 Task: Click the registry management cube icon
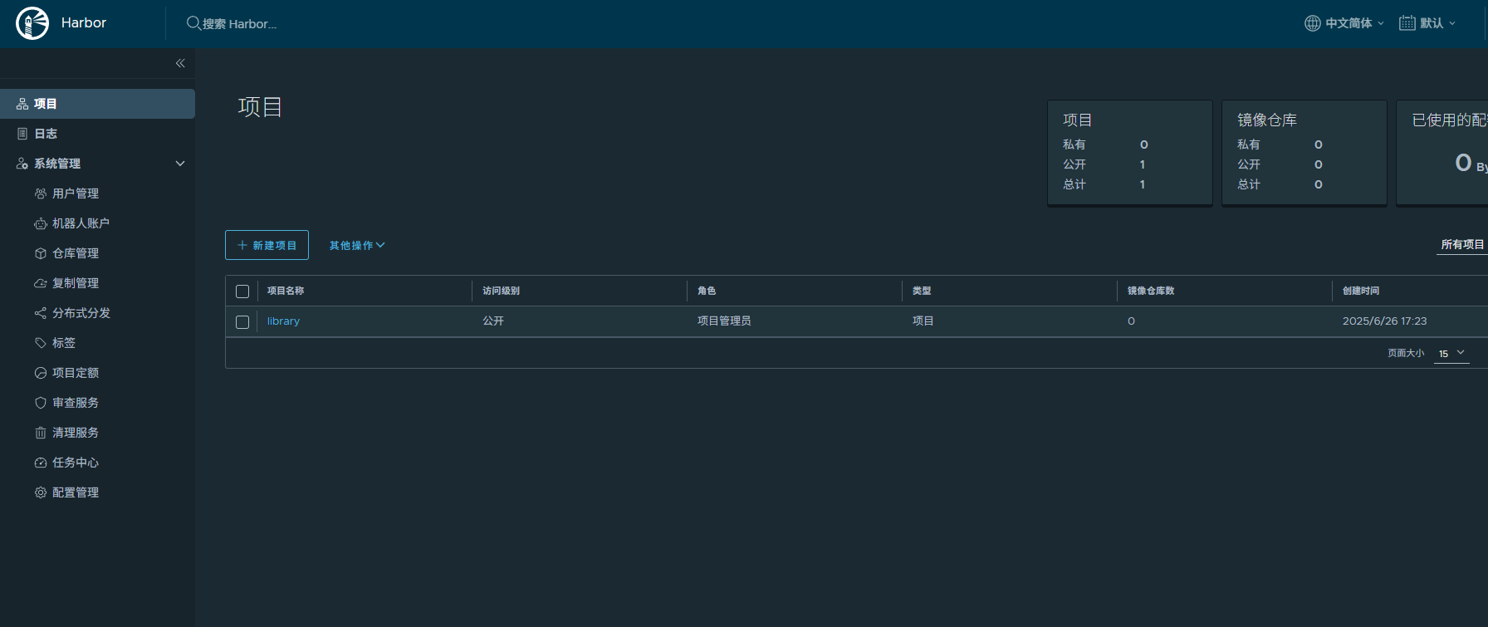coord(40,253)
